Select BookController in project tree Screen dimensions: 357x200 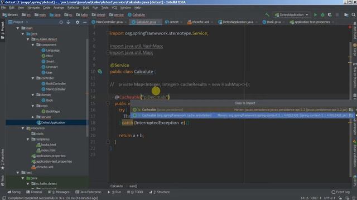pyautogui.click(x=56, y=84)
